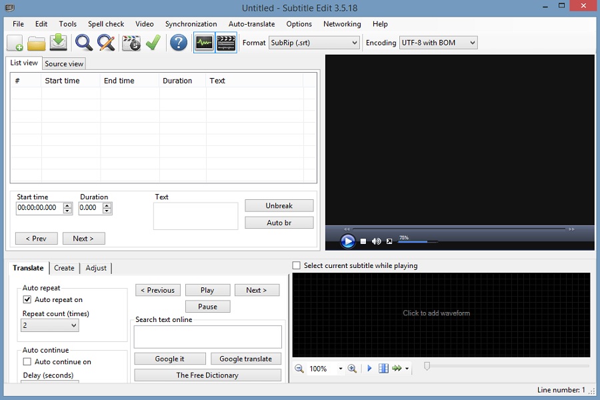Click the New subtitle file icon
Viewport: 600px width, 400px height.
coord(15,43)
